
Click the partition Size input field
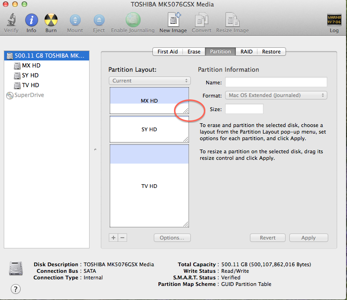tap(244, 109)
